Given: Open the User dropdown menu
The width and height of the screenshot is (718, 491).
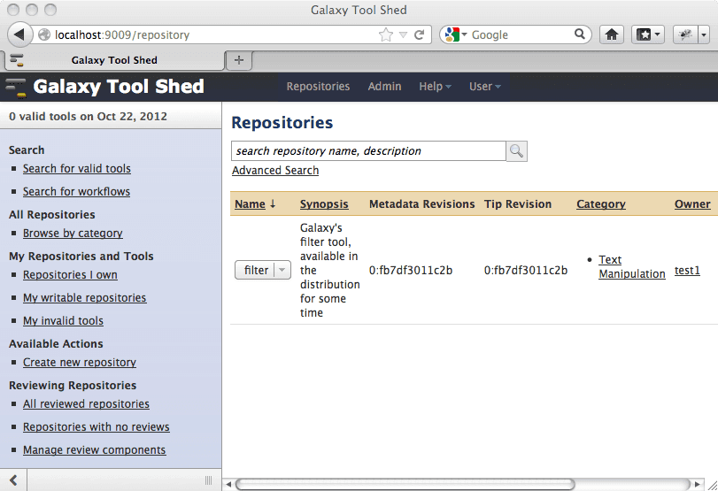Looking at the screenshot, I should pyautogui.click(x=484, y=87).
